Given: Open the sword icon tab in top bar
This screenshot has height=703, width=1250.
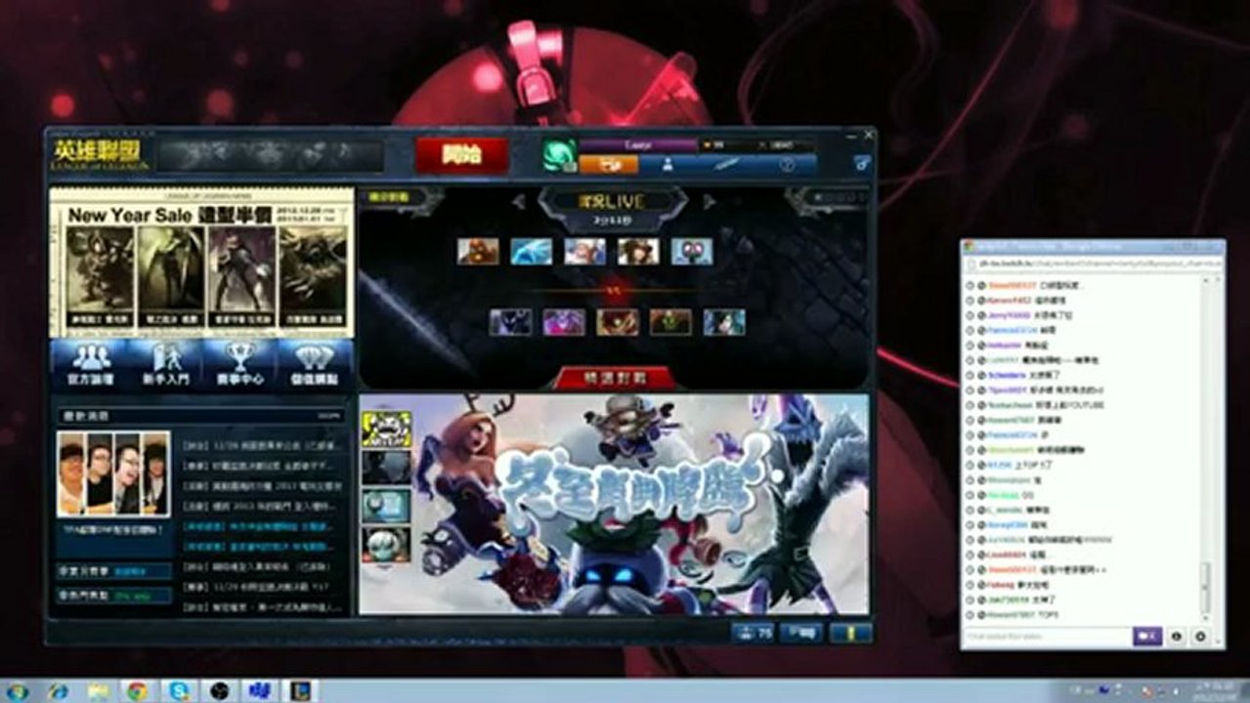Looking at the screenshot, I should coord(727,165).
